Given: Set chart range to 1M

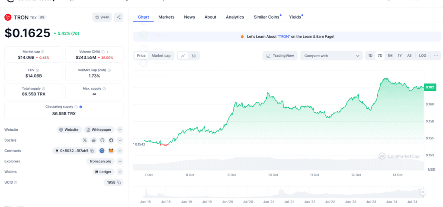Looking at the screenshot, I should click(x=390, y=56).
